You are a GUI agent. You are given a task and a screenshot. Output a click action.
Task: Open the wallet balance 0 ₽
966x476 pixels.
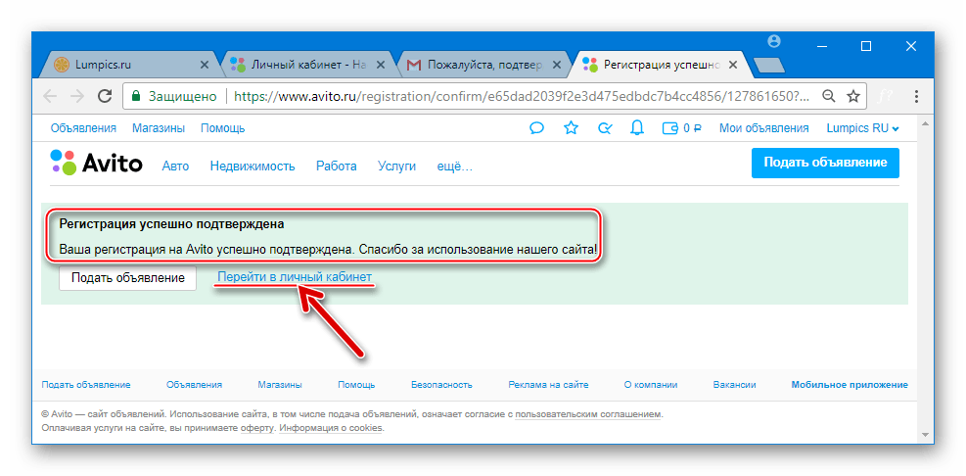(681, 128)
